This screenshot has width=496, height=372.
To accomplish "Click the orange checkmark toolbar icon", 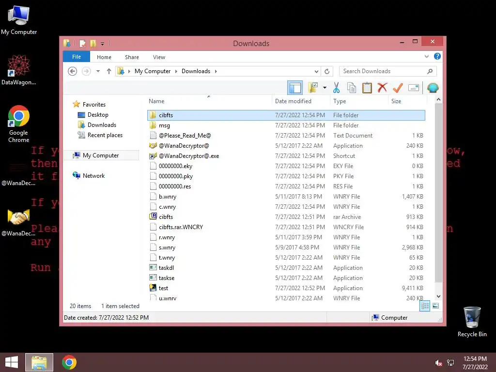I will tap(398, 88).
